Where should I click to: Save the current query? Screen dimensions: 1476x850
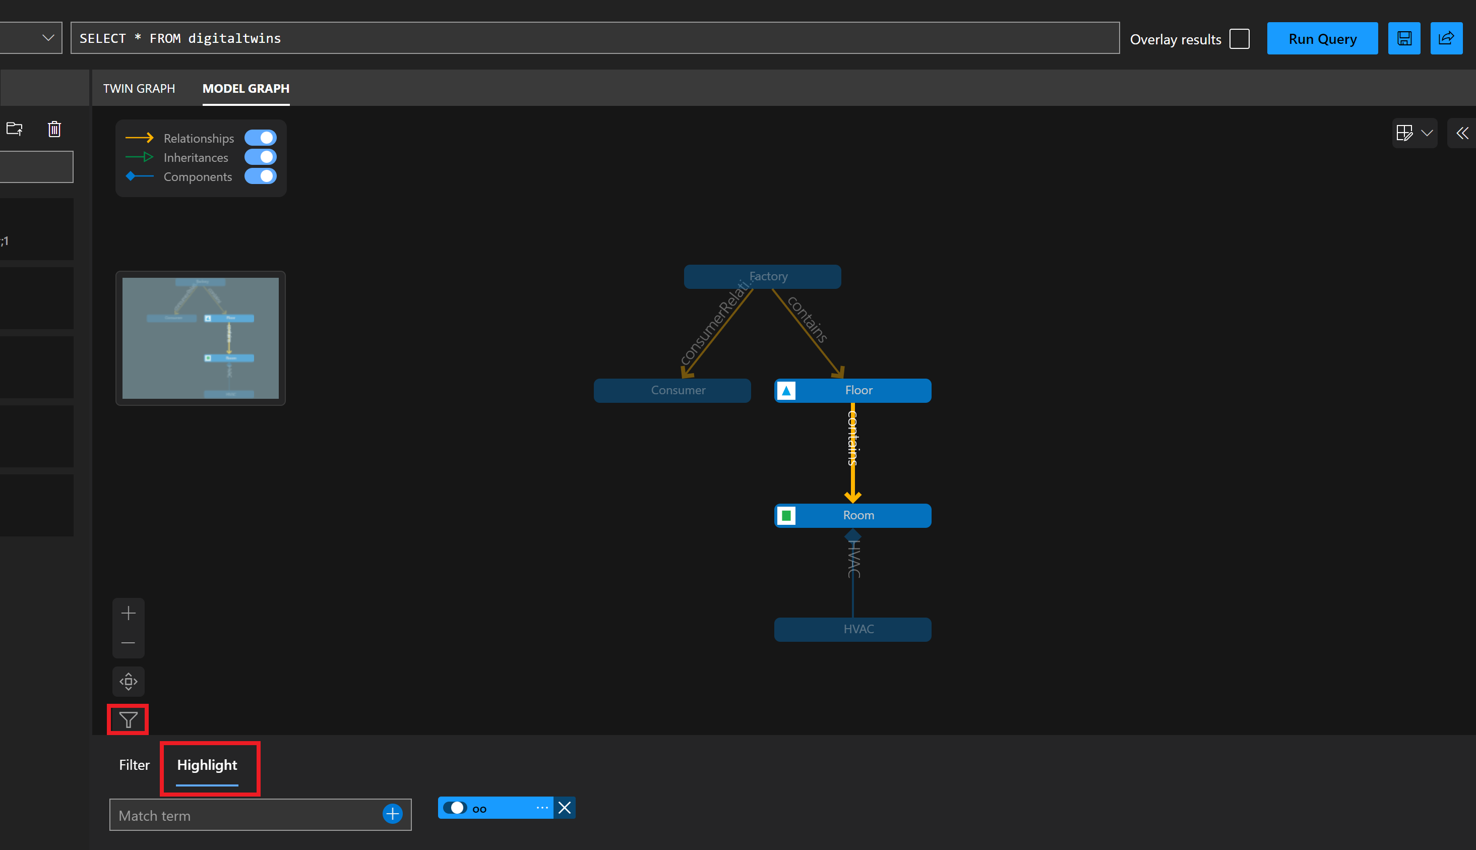(1404, 38)
